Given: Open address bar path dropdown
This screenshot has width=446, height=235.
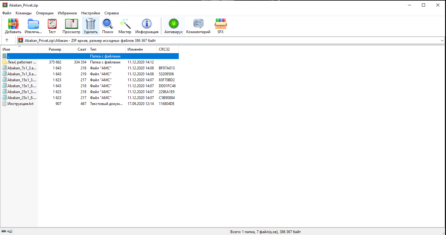Looking at the screenshot, I should [442, 40].
